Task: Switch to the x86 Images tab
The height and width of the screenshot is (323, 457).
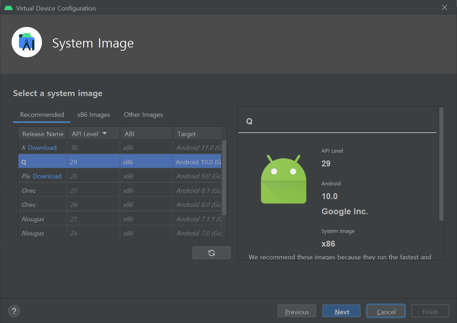Action: (94, 115)
